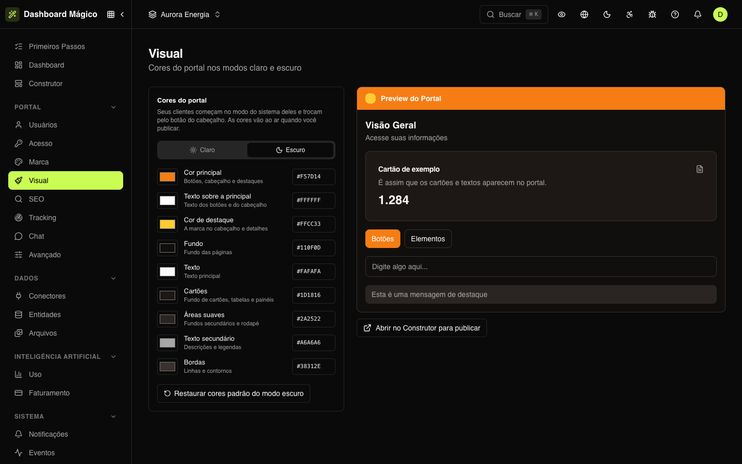Navigate to Faturamento page
Viewport: 742px width, 464px height.
[x=66, y=393]
